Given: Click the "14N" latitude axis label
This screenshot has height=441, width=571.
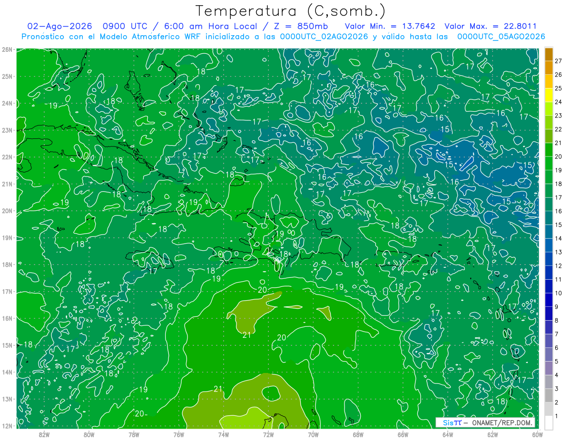Looking at the screenshot, I should pos(7,372).
